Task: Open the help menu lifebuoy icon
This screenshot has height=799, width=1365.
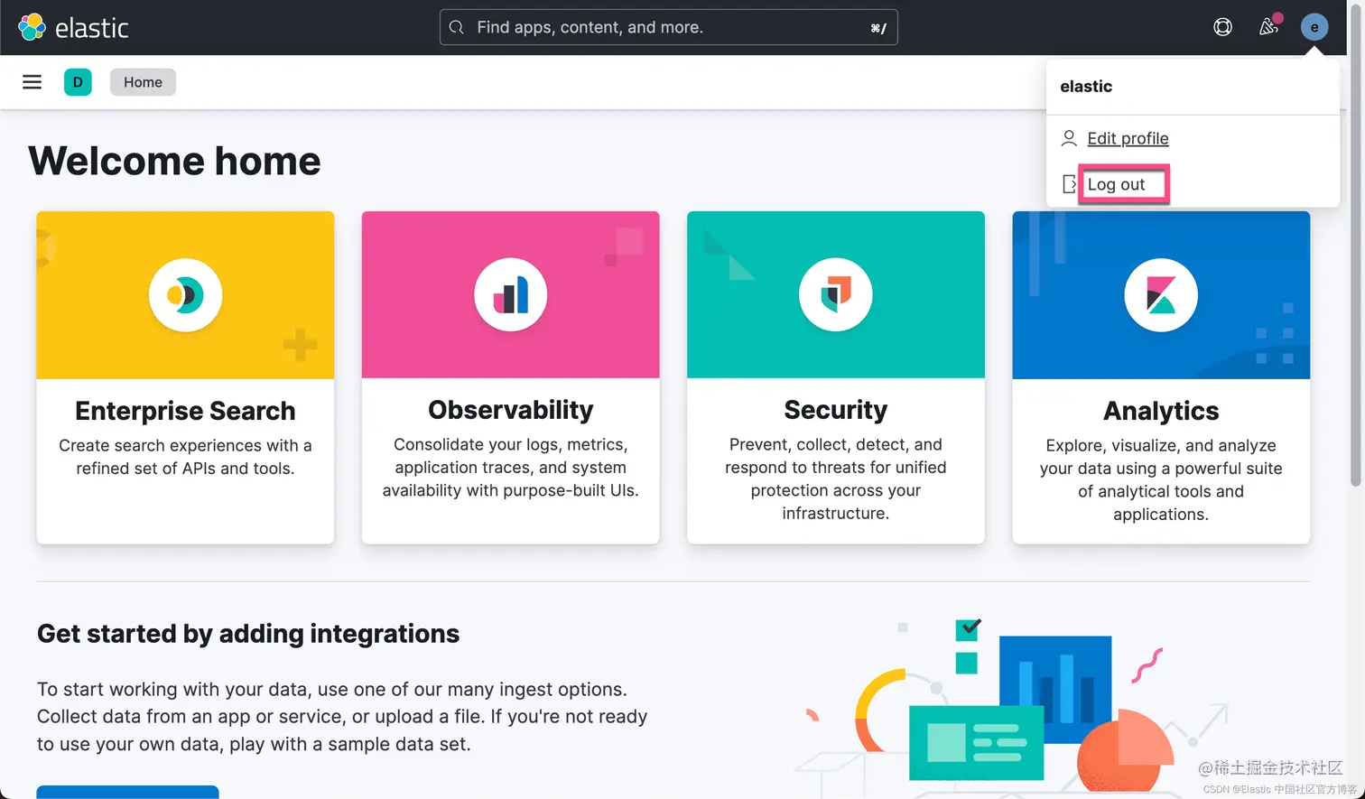Action: click(x=1222, y=27)
